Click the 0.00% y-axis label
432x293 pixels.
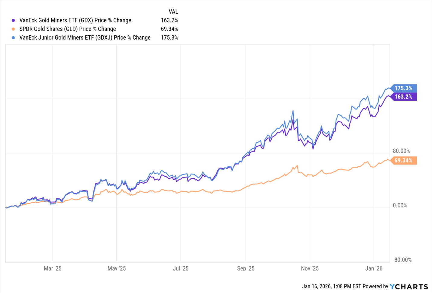(400, 206)
